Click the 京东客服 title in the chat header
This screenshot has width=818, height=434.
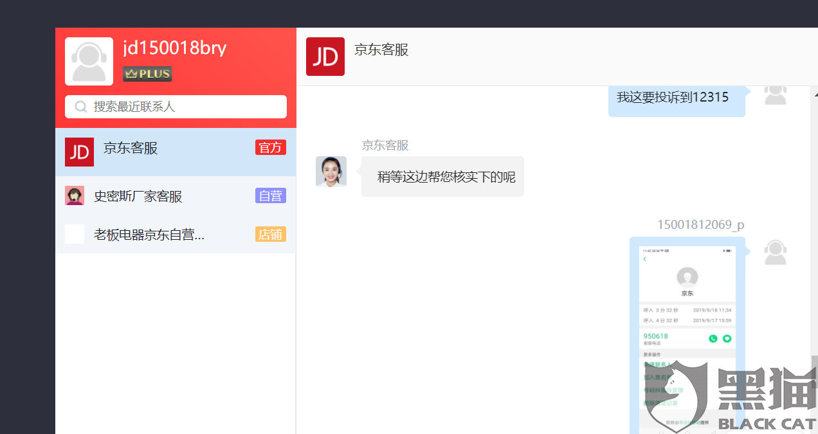(x=381, y=50)
